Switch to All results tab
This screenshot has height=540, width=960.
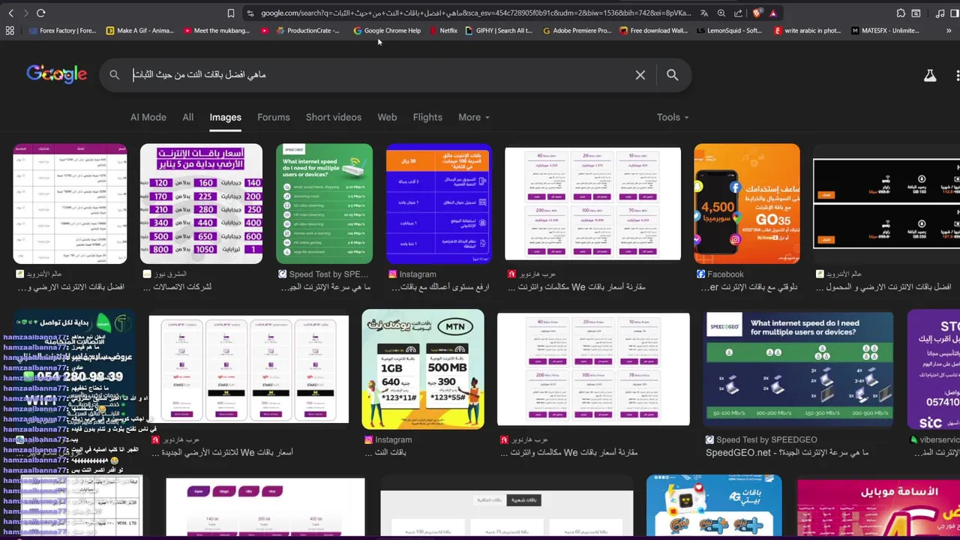pos(187,117)
